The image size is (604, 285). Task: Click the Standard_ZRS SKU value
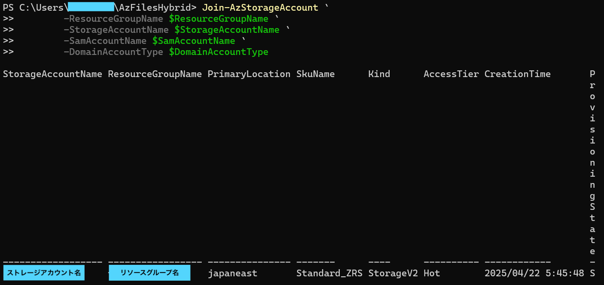coord(329,273)
